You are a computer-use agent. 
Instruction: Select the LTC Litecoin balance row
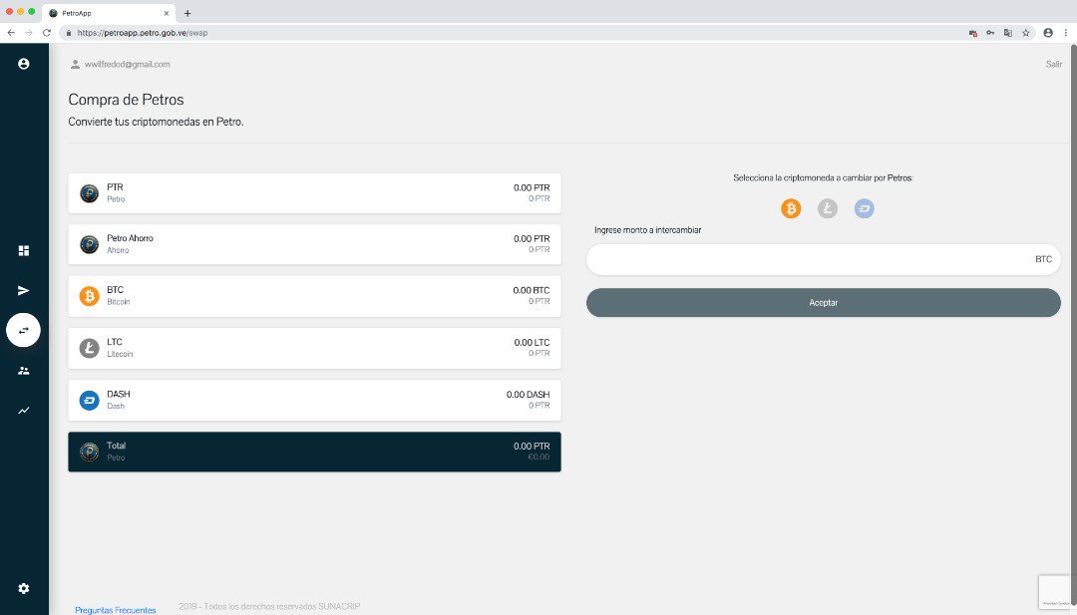click(314, 348)
